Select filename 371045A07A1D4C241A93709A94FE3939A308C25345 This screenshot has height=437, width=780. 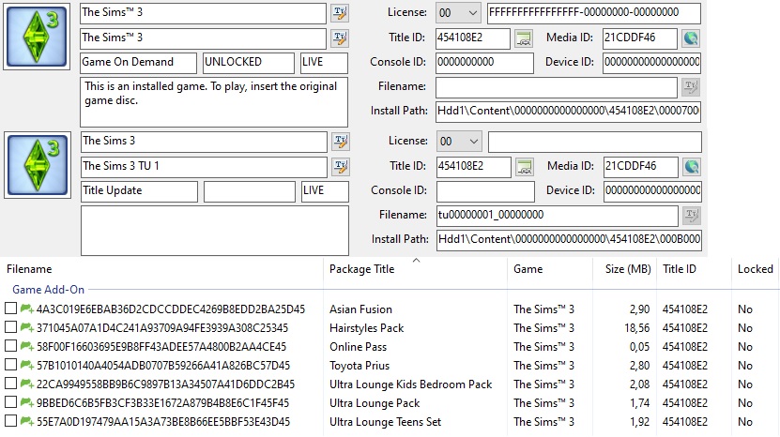pos(162,328)
